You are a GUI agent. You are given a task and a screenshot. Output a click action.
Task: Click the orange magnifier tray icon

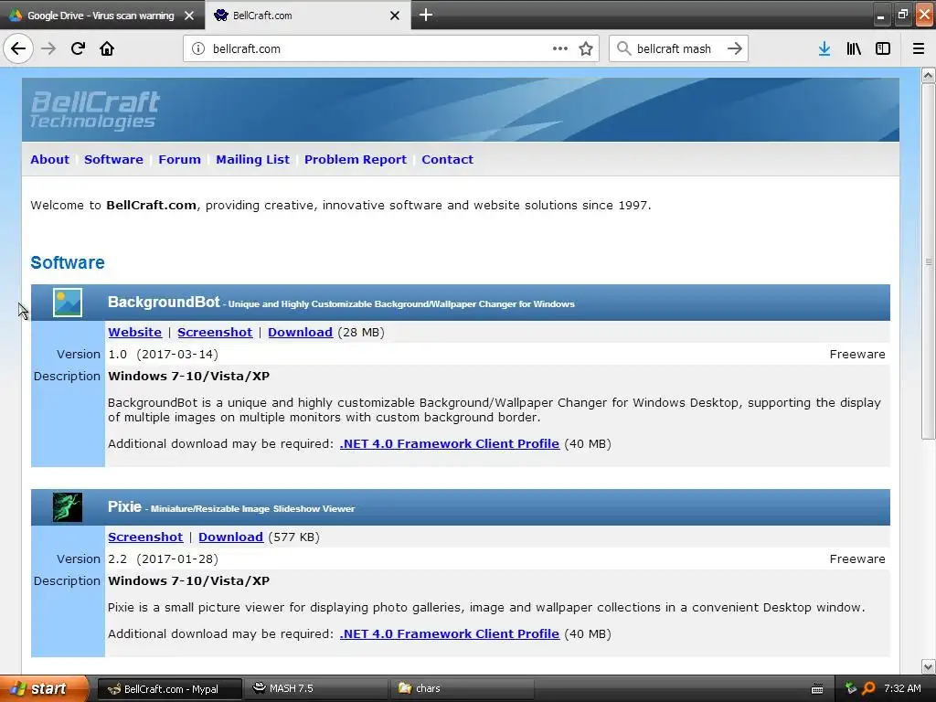pyautogui.click(x=868, y=688)
